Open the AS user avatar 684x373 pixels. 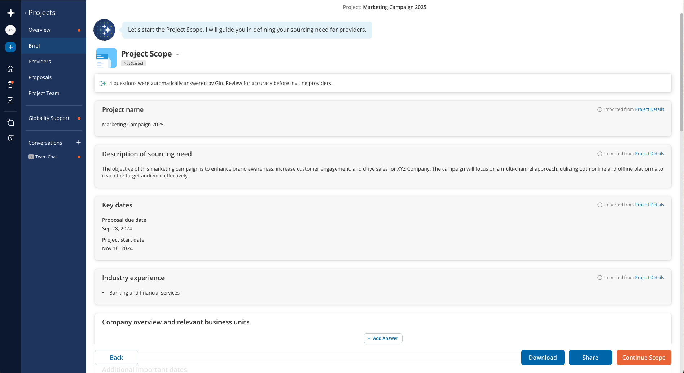tap(10, 30)
